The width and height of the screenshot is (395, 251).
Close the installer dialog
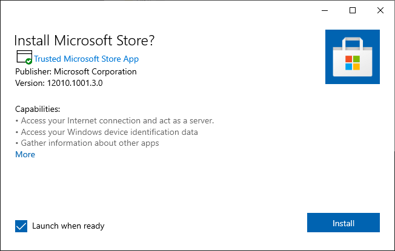(380, 10)
